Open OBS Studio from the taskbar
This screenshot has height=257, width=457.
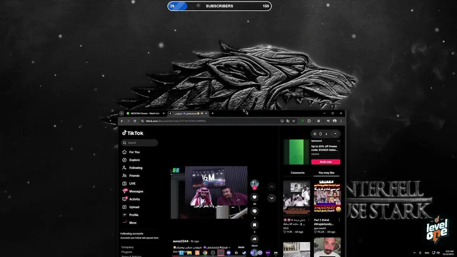tap(213, 253)
